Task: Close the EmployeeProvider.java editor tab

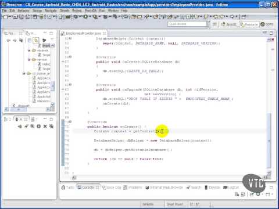Action: (105, 34)
